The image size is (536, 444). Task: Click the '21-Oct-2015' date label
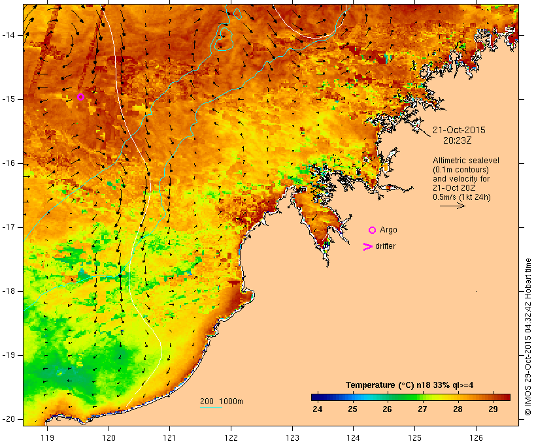[x=459, y=130]
